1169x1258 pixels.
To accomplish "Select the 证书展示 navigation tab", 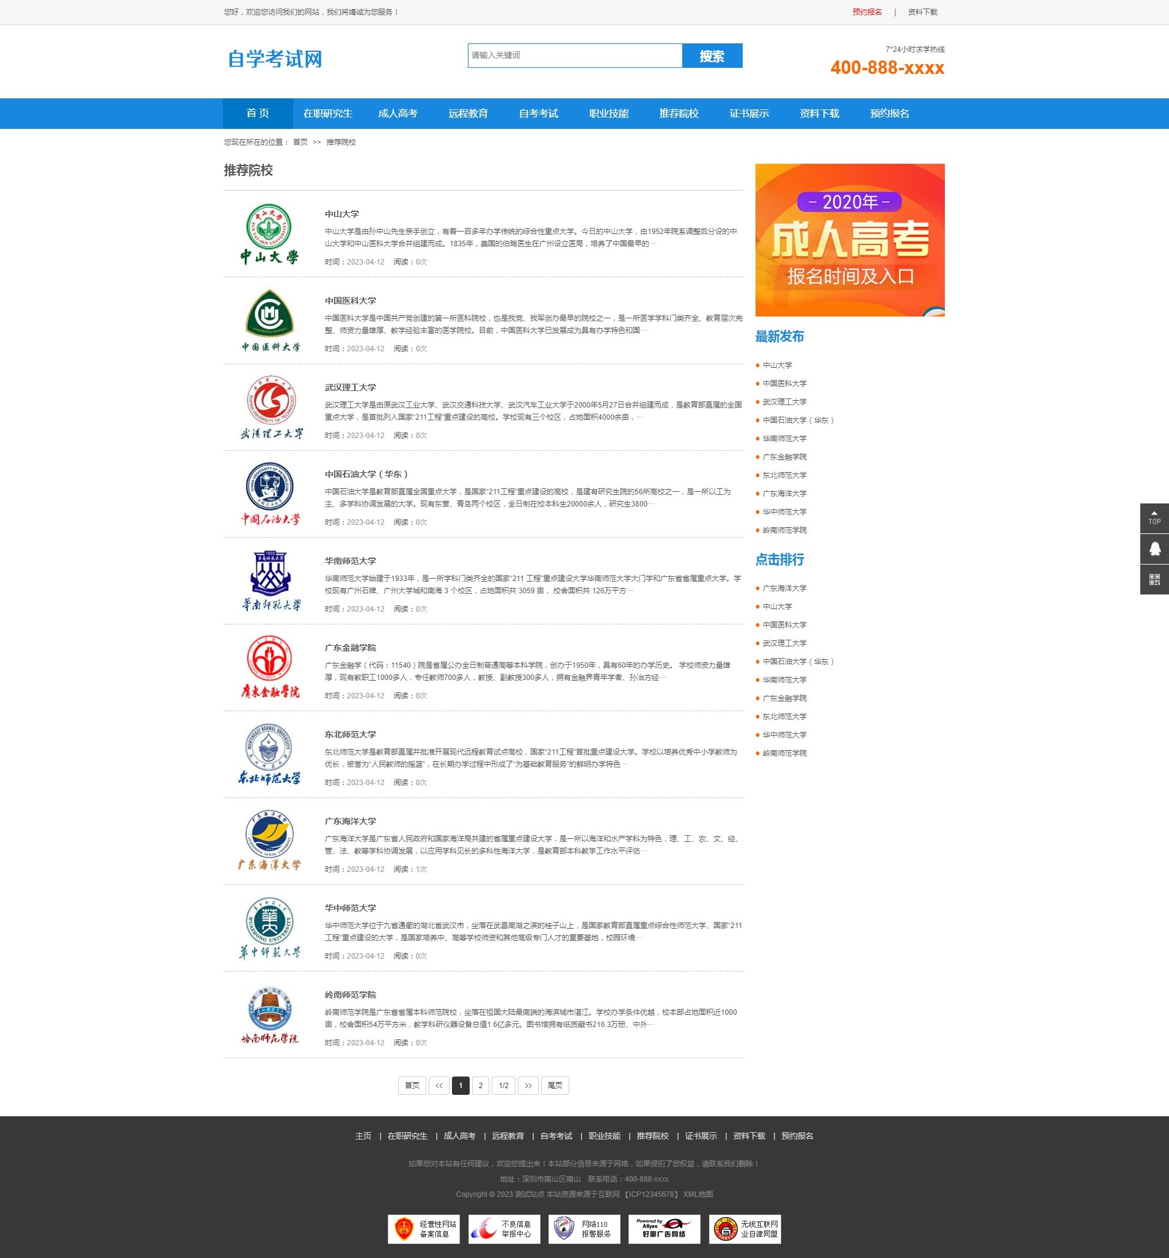I will (x=748, y=113).
